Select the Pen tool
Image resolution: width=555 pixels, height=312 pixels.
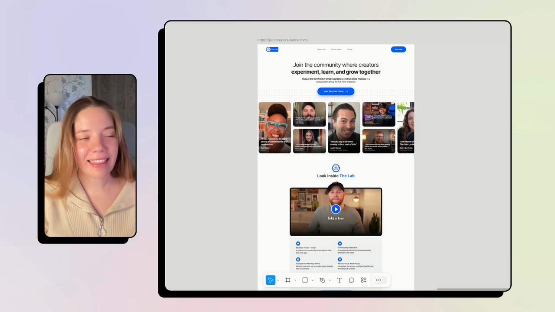coord(322,280)
